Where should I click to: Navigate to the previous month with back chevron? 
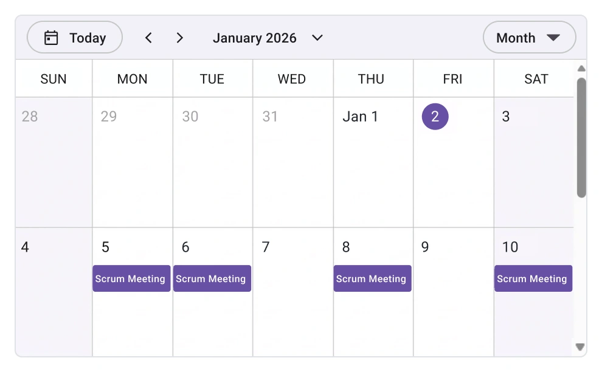pyautogui.click(x=148, y=37)
